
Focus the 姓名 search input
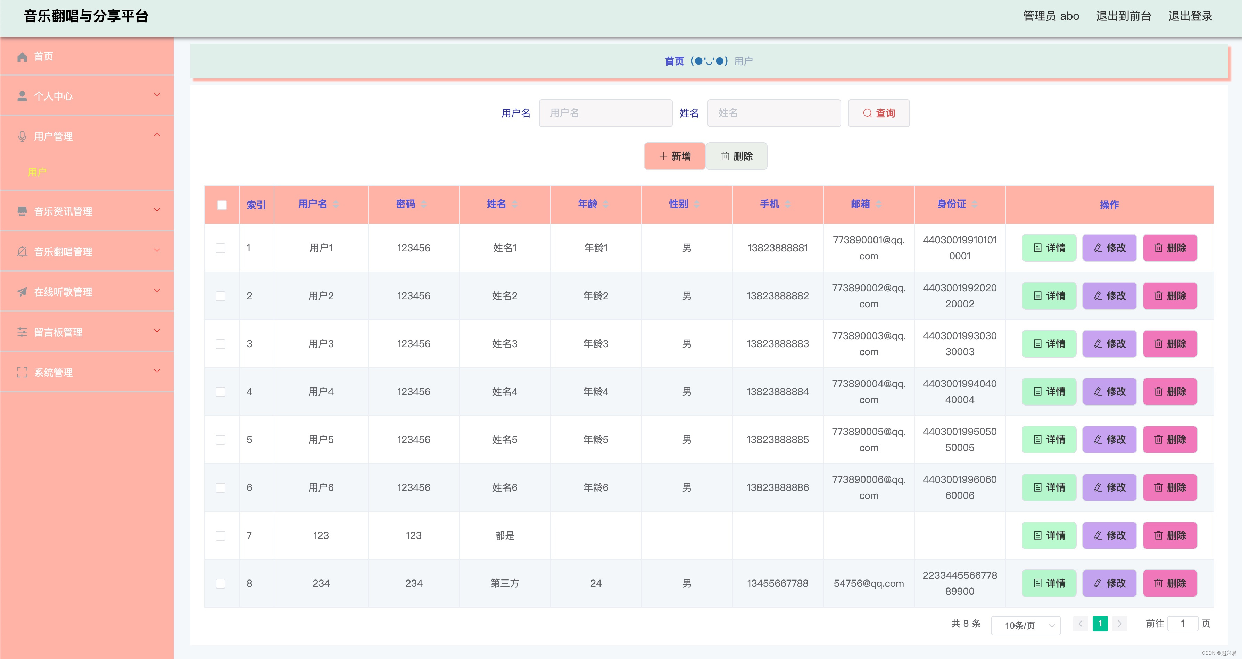coord(774,113)
